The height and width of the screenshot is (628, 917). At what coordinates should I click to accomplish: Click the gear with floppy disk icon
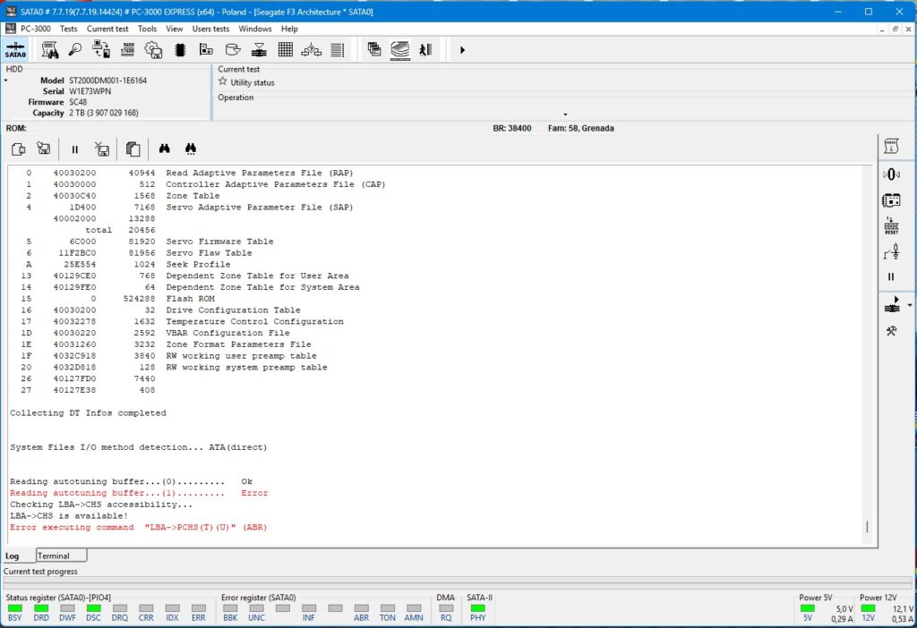point(153,50)
